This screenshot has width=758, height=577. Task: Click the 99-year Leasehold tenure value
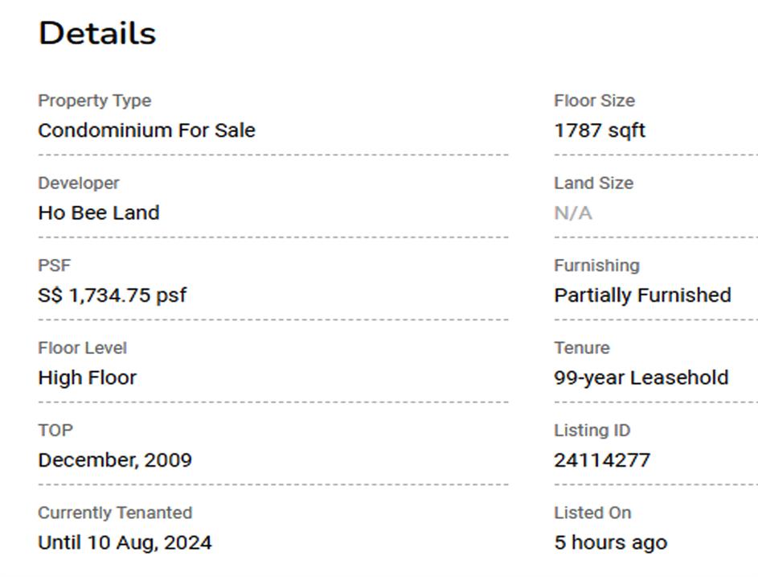(641, 378)
